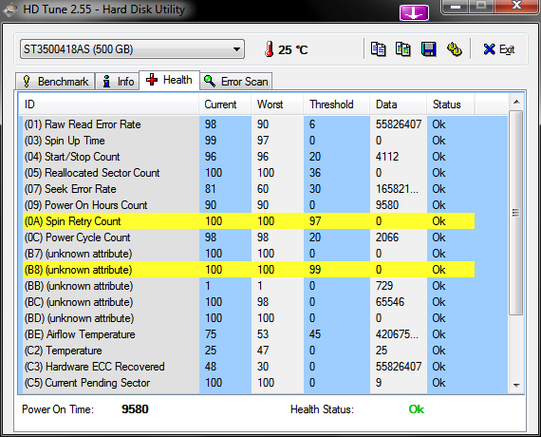Select the highlighted (B8) unknown attribute row
541x437 pixels.
[x=250, y=270]
